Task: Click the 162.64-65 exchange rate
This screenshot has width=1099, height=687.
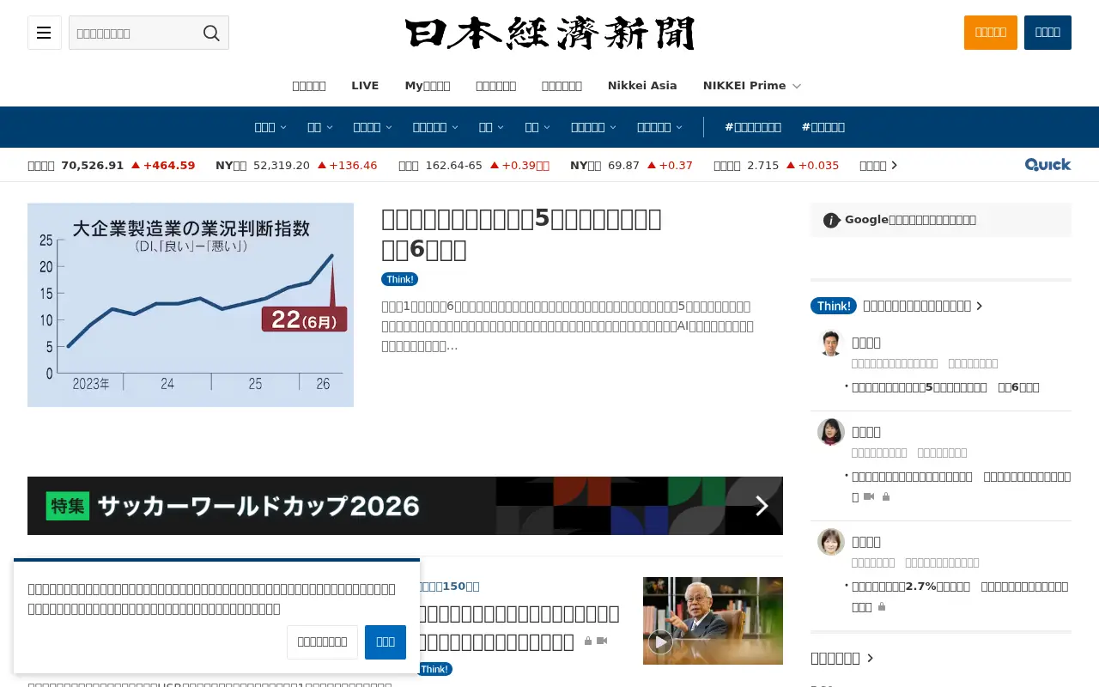Action: [x=454, y=166]
